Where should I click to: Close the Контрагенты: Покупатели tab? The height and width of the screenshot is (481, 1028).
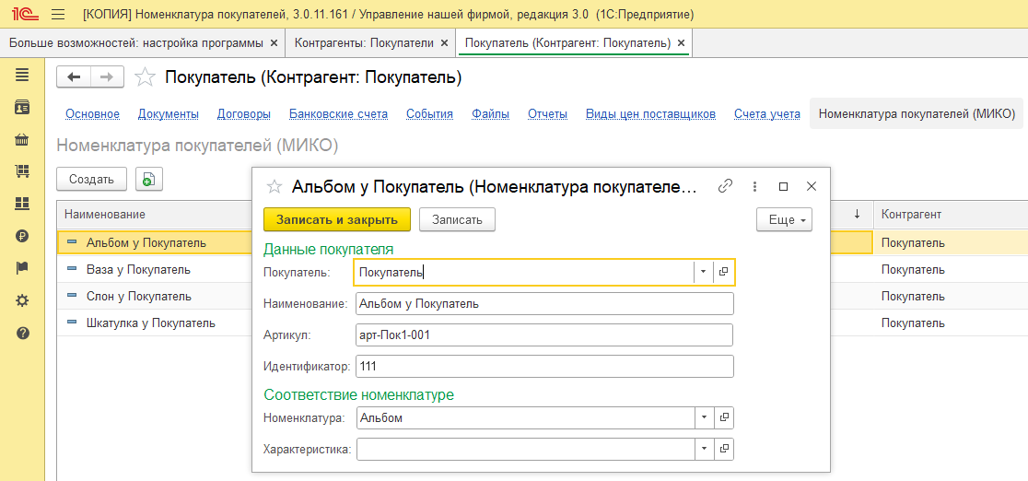point(444,43)
